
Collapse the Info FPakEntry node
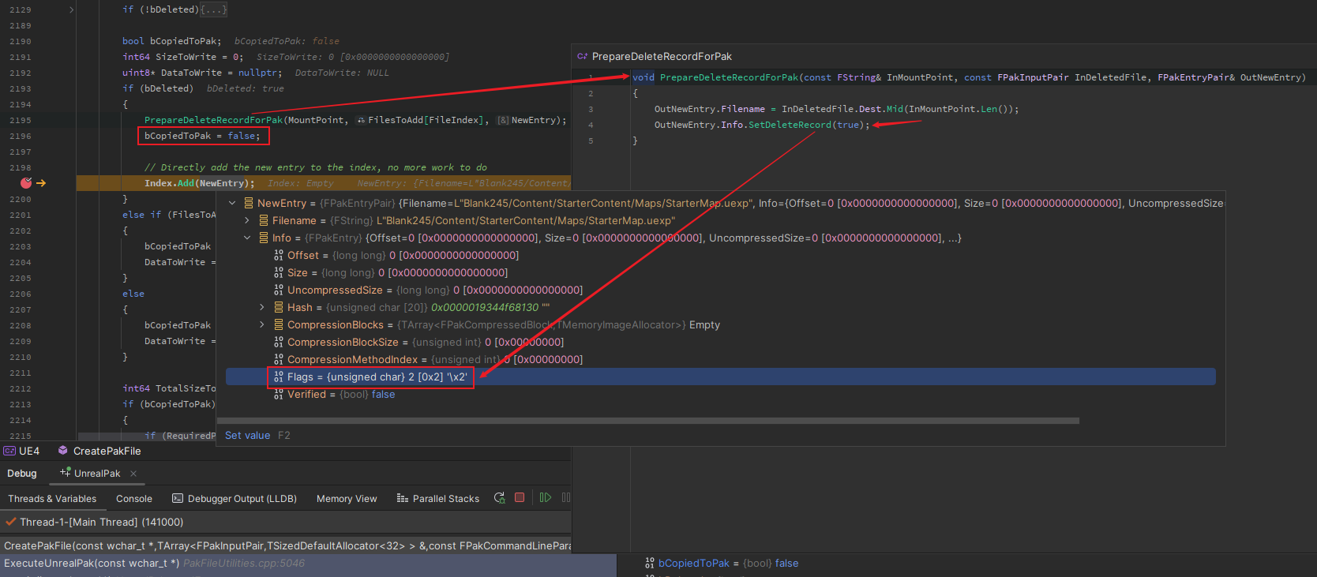pos(247,238)
